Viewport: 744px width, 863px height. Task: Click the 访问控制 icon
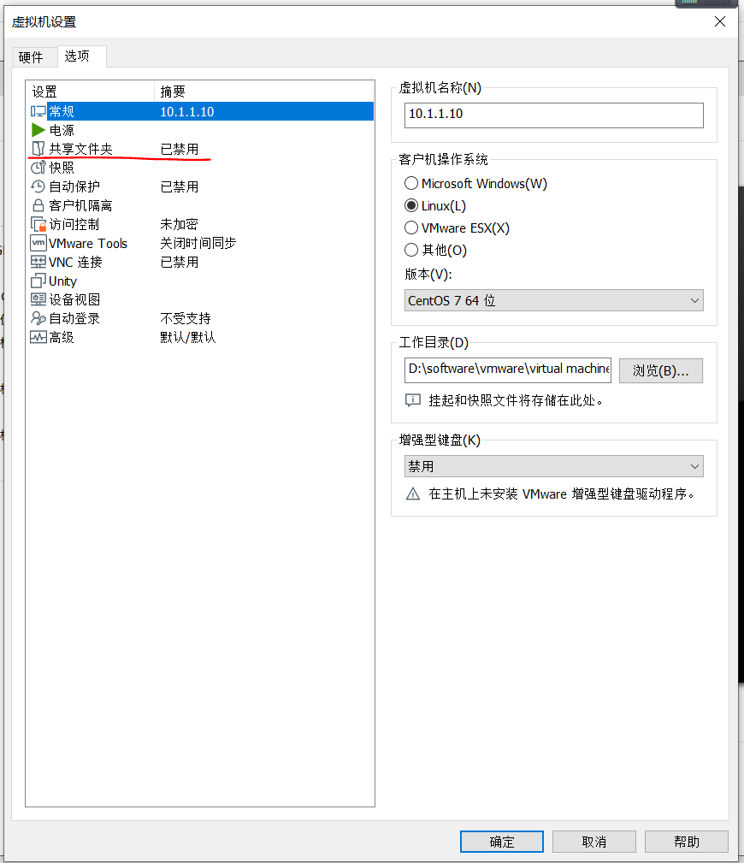38,224
